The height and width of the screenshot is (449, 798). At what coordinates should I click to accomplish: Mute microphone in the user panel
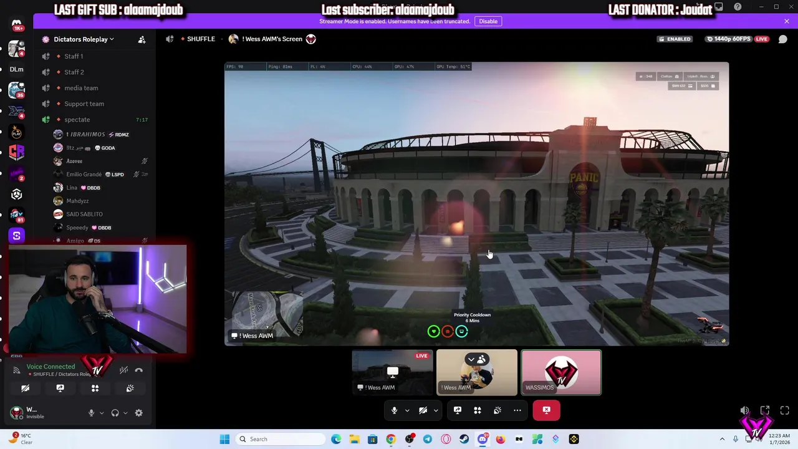click(x=92, y=413)
